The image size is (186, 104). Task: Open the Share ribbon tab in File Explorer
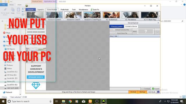[x=19, y=5]
